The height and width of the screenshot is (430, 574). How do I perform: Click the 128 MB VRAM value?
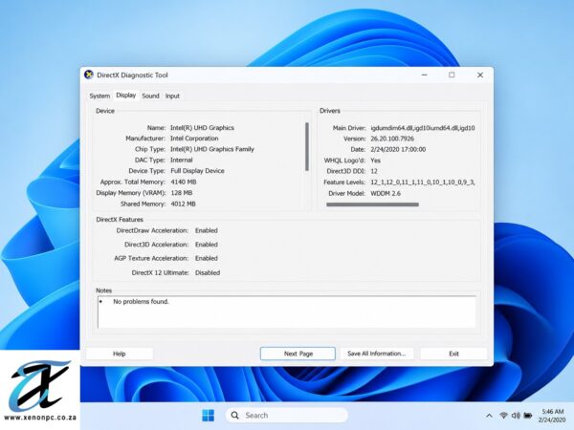182,193
